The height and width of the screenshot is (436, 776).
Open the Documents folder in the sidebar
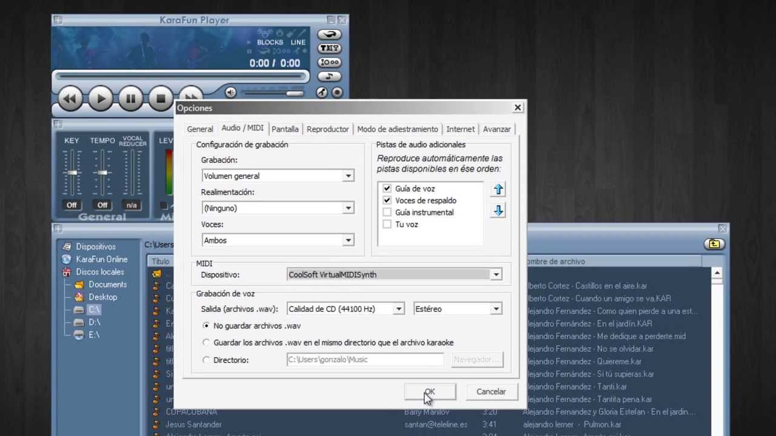107,285
